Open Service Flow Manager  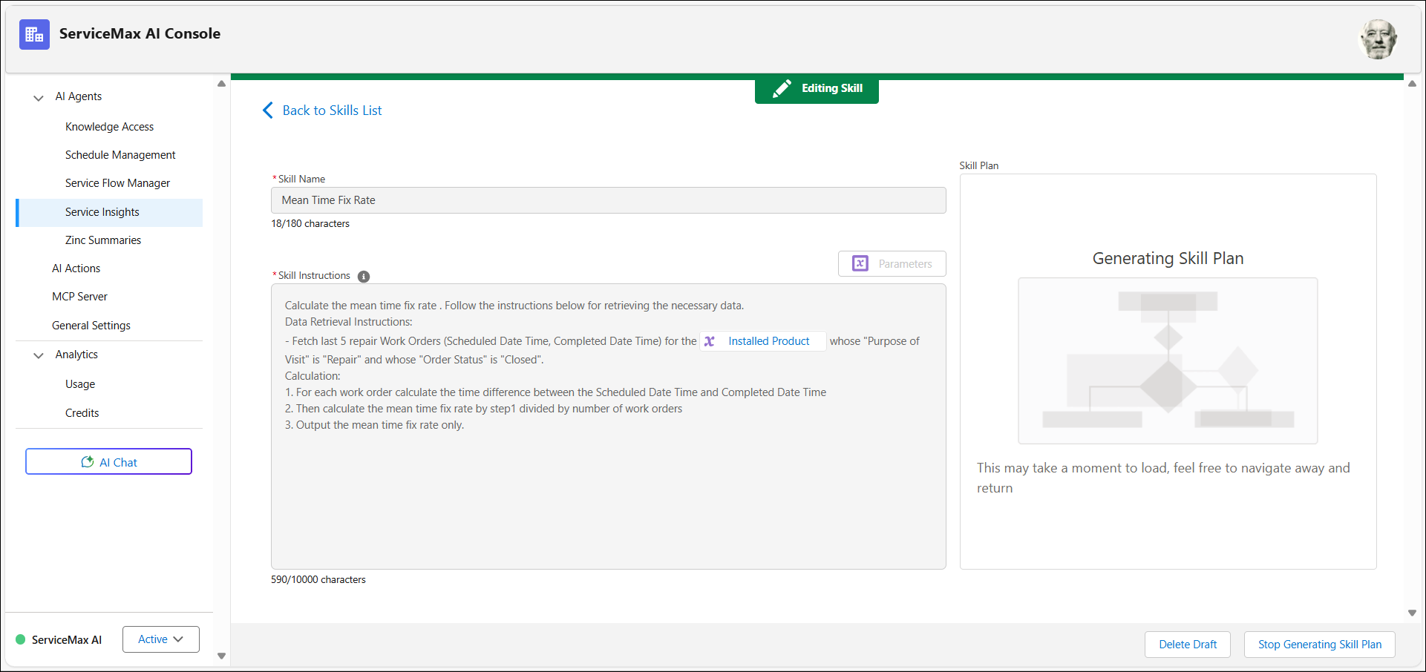(117, 183)
